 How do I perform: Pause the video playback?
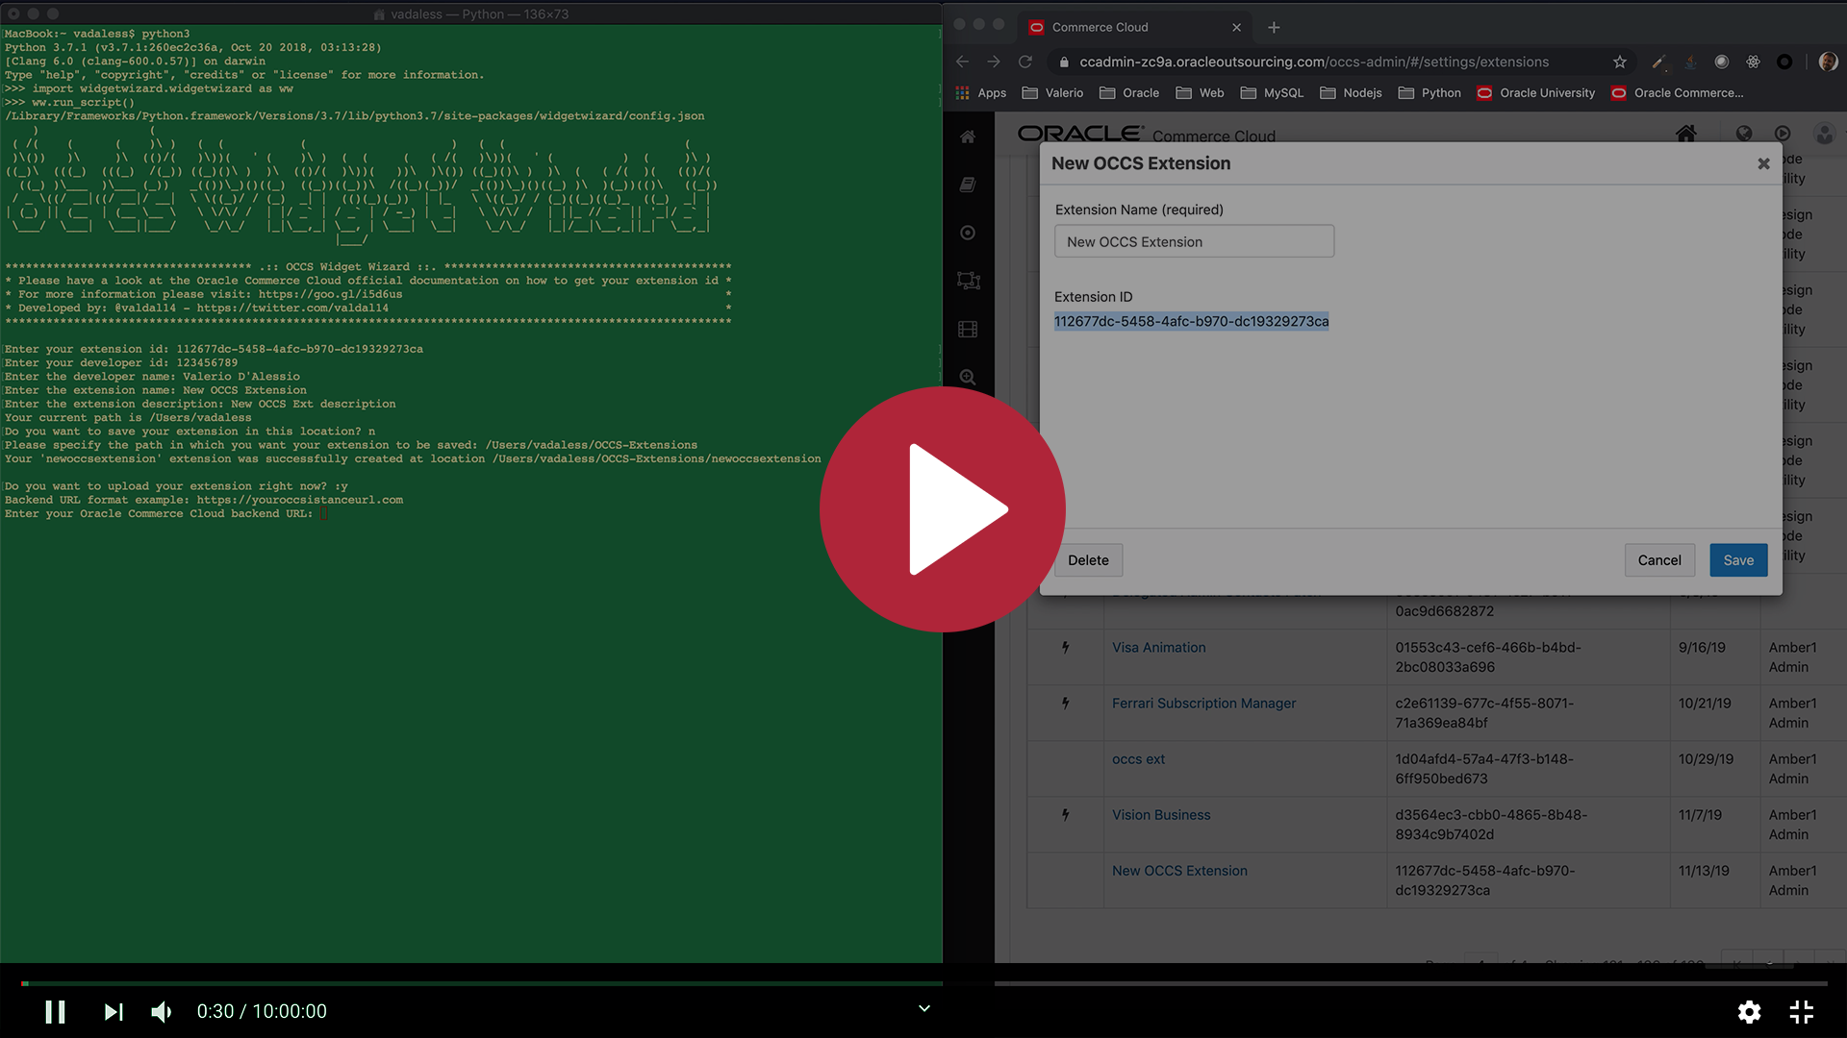[55, 1011]
